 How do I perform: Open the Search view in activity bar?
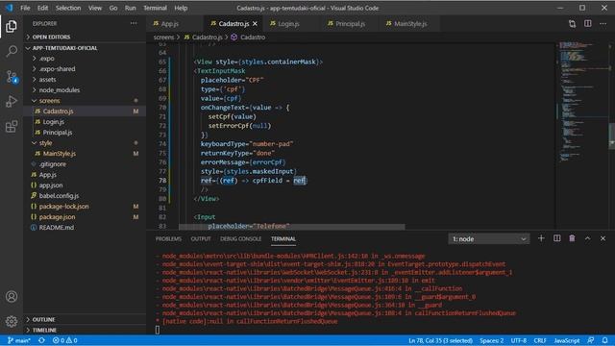[x=12, y=51]
